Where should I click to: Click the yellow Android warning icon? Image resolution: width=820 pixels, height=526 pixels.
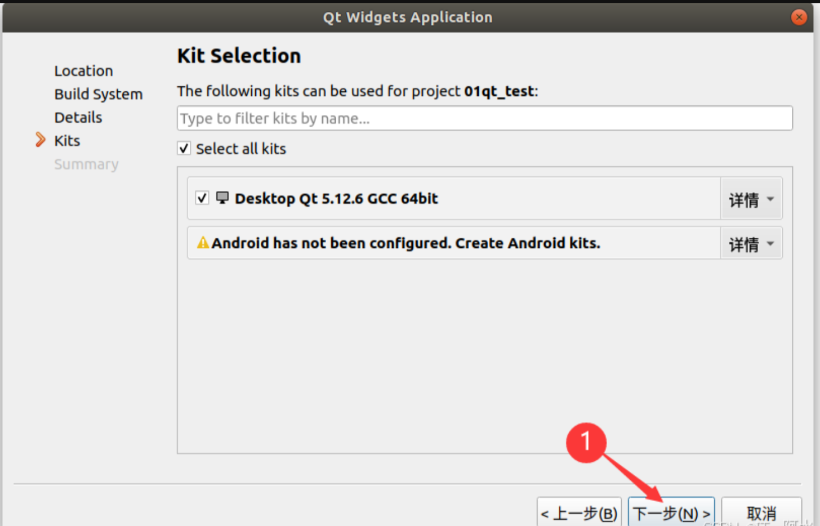pyautogui.click(x=203, y=243)
